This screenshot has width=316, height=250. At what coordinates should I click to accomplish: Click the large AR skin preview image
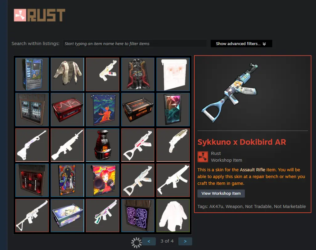click(230, 93)
